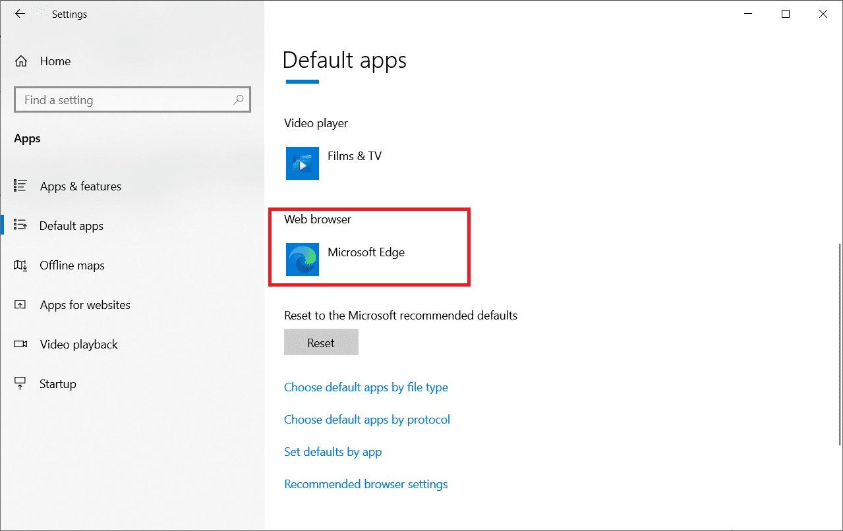Open Apps & features in the sidebar
This screenshot has height=531, width=843.
coord(80,186)
